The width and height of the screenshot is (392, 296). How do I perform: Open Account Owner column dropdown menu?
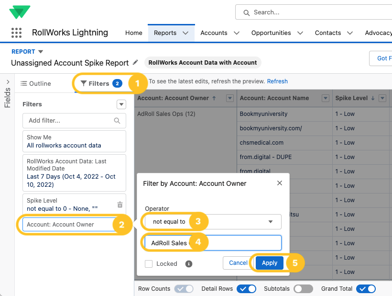229,98
